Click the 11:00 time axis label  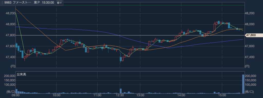[x=97, y=95]
